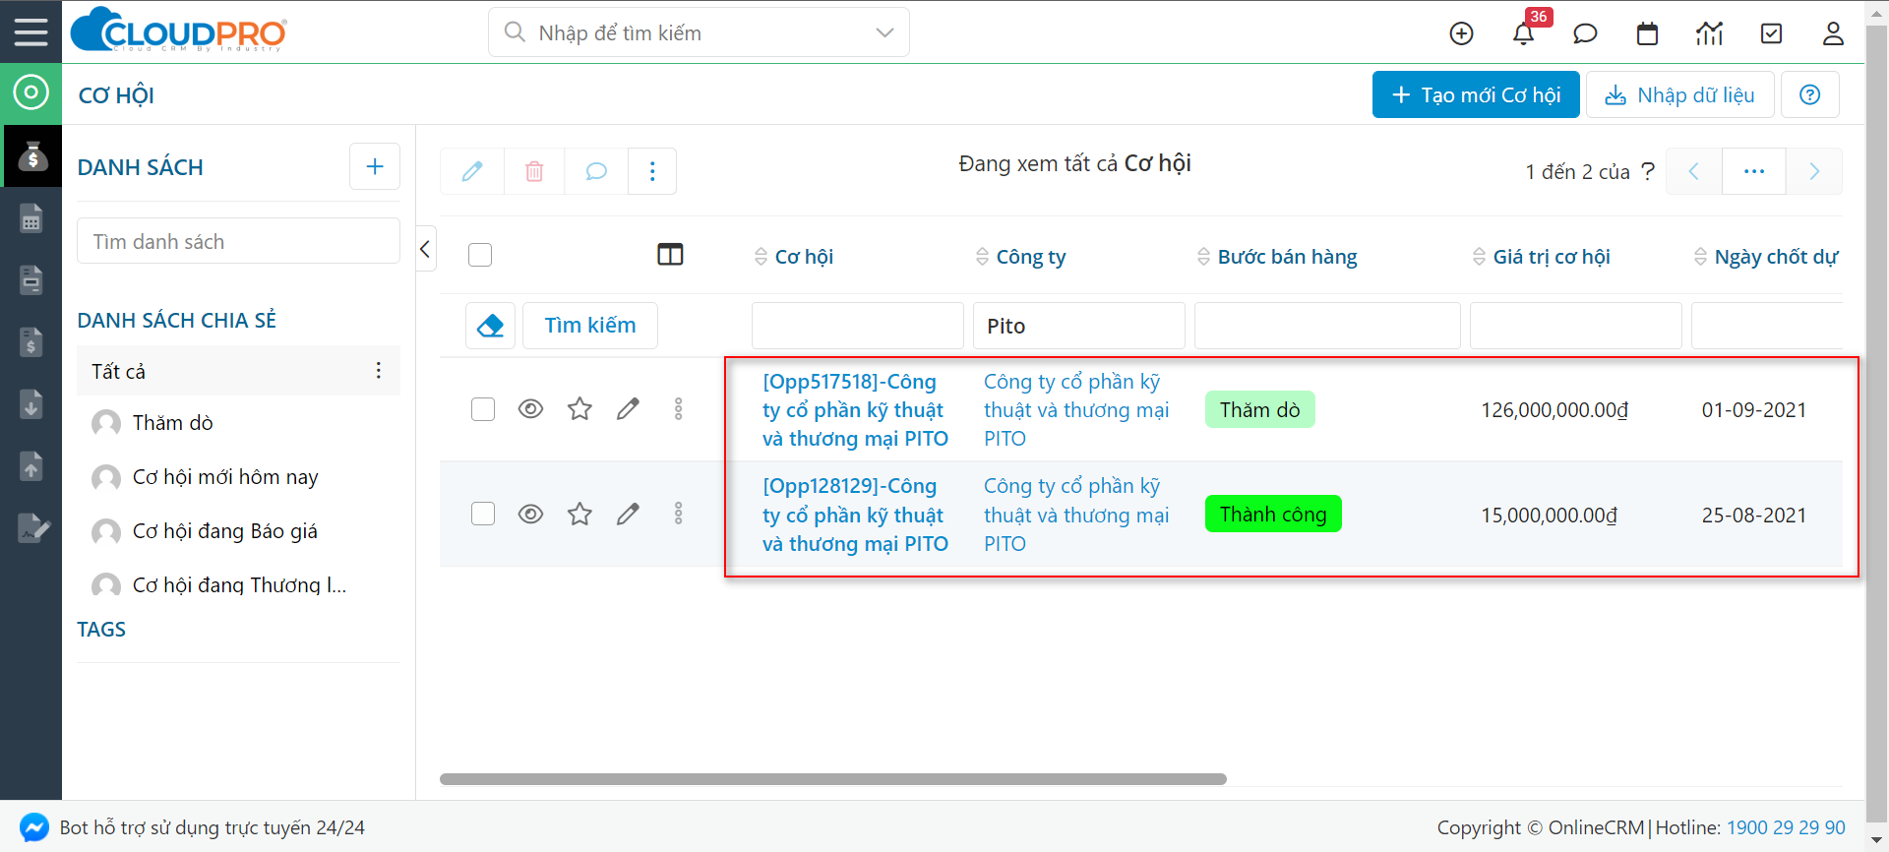Open the tasks checkmark icon in header
1889x852 pixels.
point(1771,33)
